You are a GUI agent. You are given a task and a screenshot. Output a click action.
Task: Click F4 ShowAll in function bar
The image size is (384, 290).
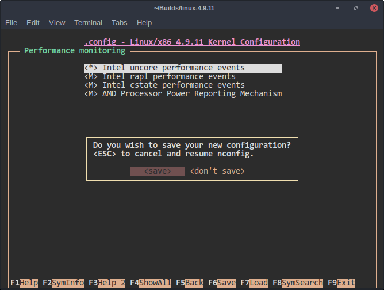tap(151, 283)
